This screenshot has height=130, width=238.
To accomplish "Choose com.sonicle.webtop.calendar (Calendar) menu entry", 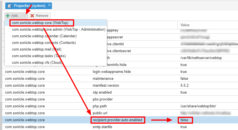I will point(56,36).
